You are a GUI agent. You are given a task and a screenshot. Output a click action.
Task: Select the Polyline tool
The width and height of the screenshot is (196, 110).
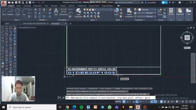click(x=10, y=12)
